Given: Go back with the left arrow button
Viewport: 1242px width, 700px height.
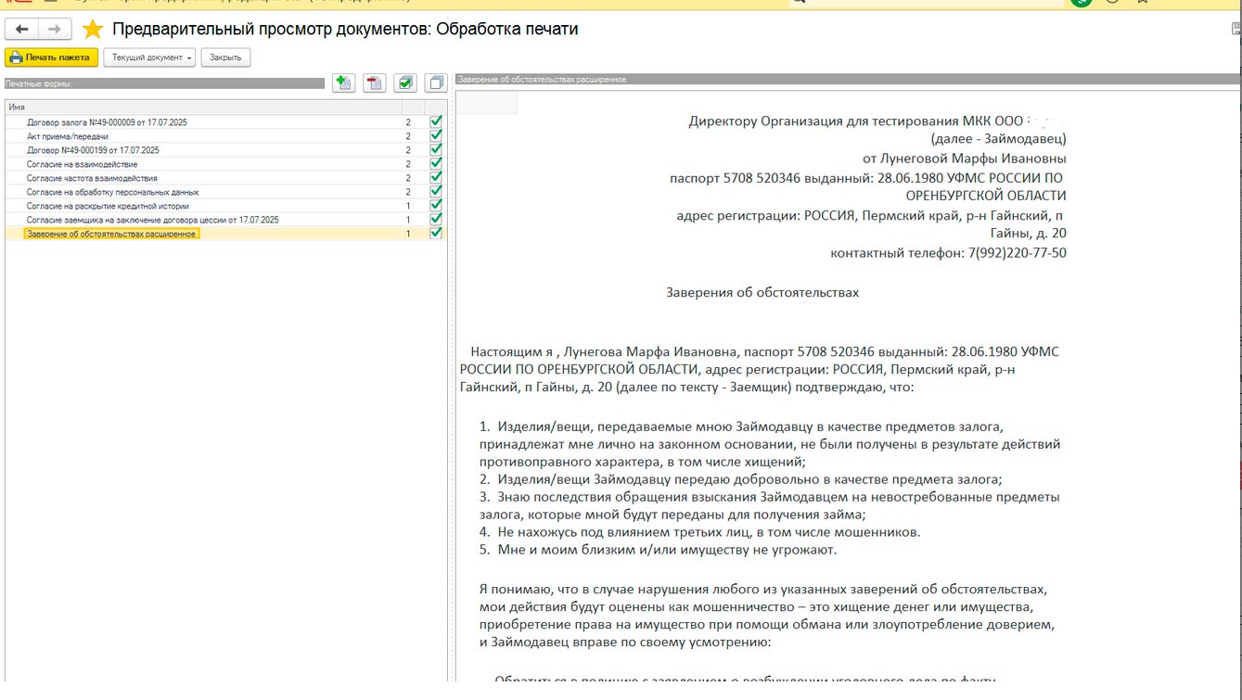Looking at the screenshot, I should [x=21, y=30].
